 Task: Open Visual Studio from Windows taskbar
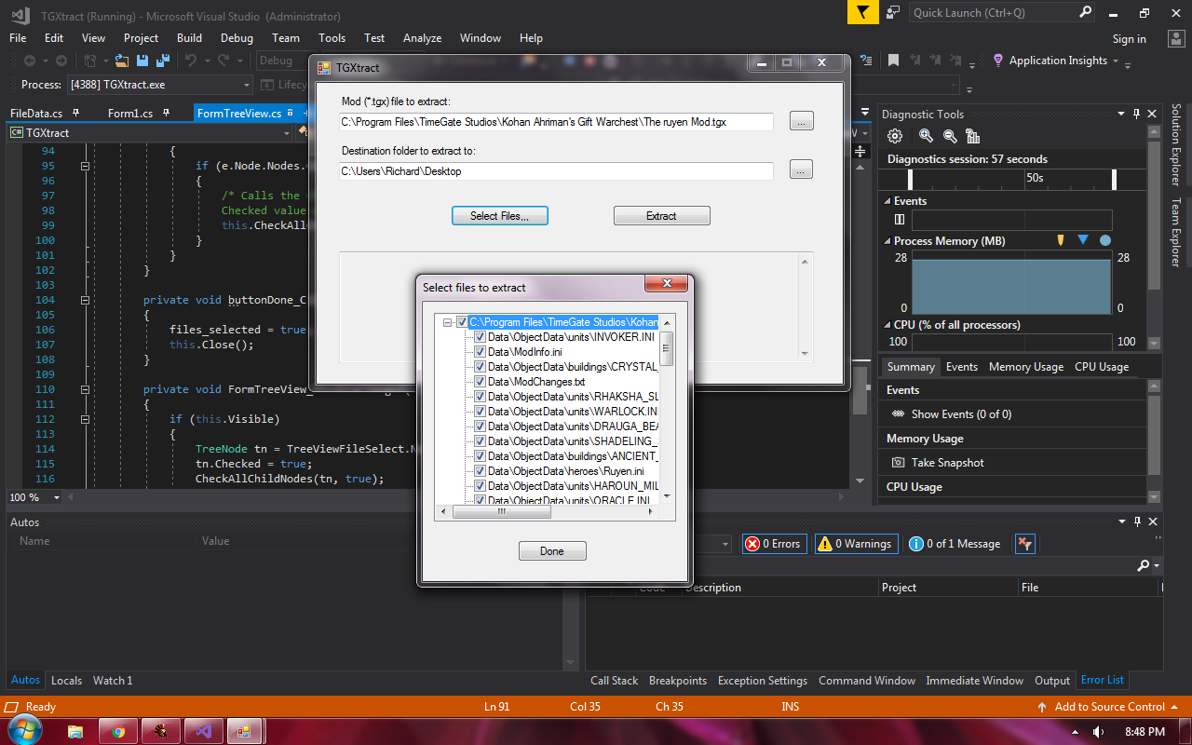point(202,731)
